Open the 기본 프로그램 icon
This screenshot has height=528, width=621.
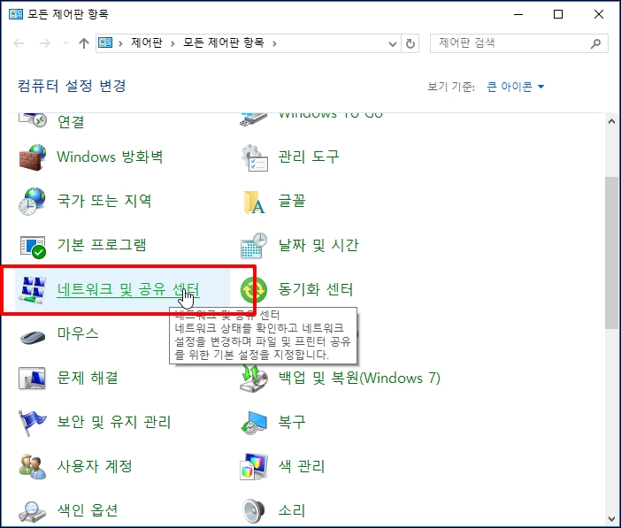pos(33,246)
